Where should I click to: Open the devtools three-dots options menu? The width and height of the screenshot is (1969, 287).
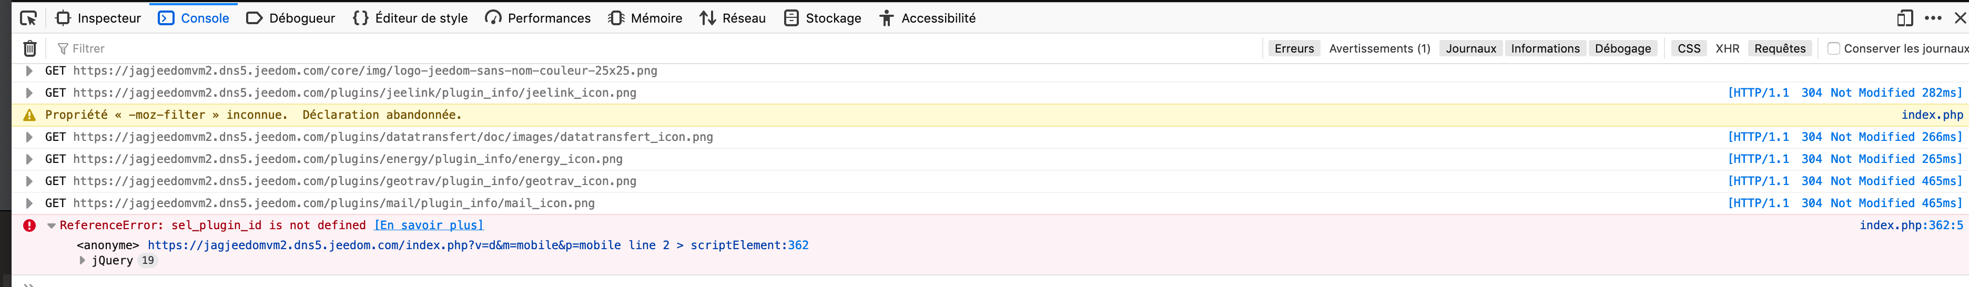(1933, 18)
